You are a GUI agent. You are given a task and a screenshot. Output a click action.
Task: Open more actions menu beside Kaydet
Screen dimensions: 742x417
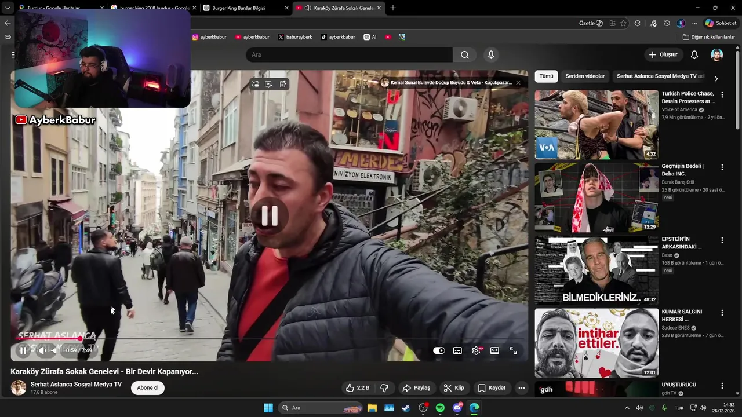(x=522, y=388)
